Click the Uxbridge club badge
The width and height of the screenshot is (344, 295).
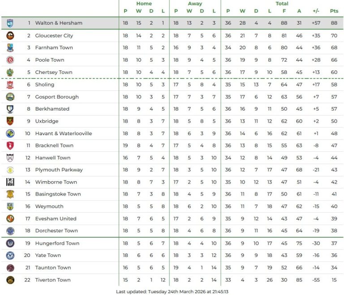coord(10,121)
